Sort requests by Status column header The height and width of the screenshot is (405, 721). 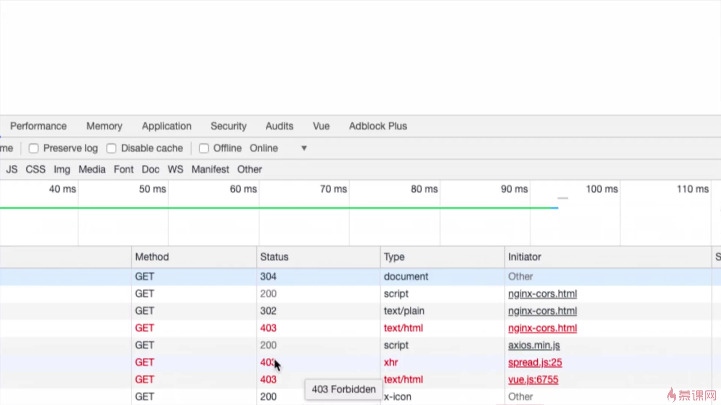pyautogui.click(x=274, y=257)
